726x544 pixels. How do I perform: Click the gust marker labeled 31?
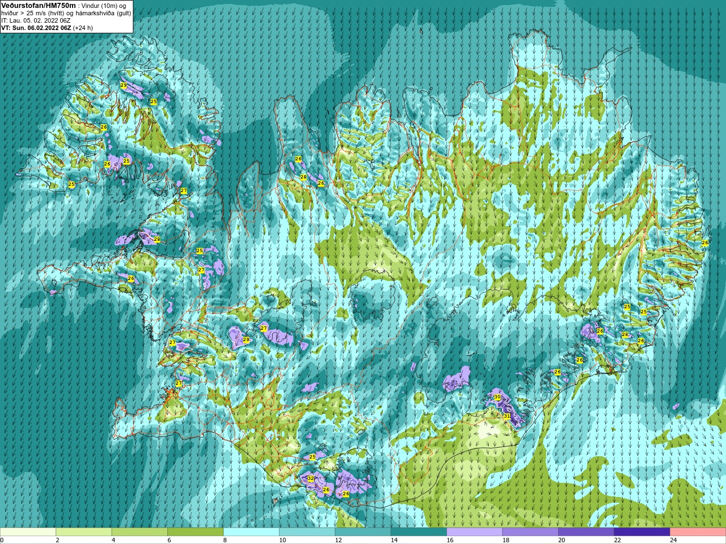click(507, 416)
